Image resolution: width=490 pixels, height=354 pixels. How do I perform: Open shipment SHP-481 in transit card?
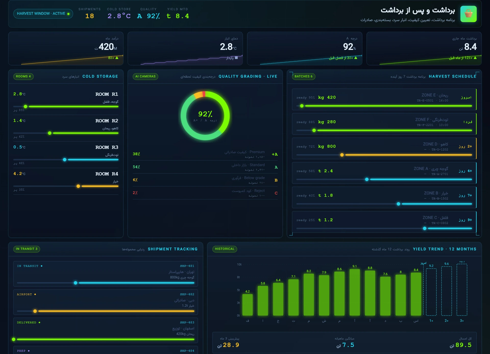coord(105,274)
